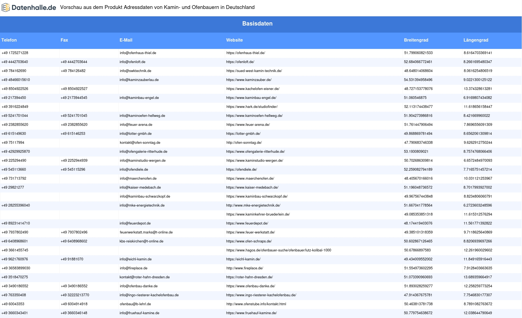
Task: Click fax number +49 4442703644
Action: click(74, 62)
